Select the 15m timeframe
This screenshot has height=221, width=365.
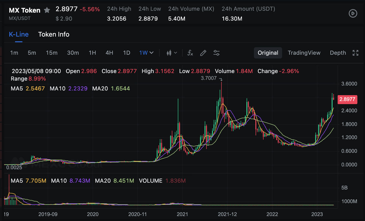click(52, 53)
